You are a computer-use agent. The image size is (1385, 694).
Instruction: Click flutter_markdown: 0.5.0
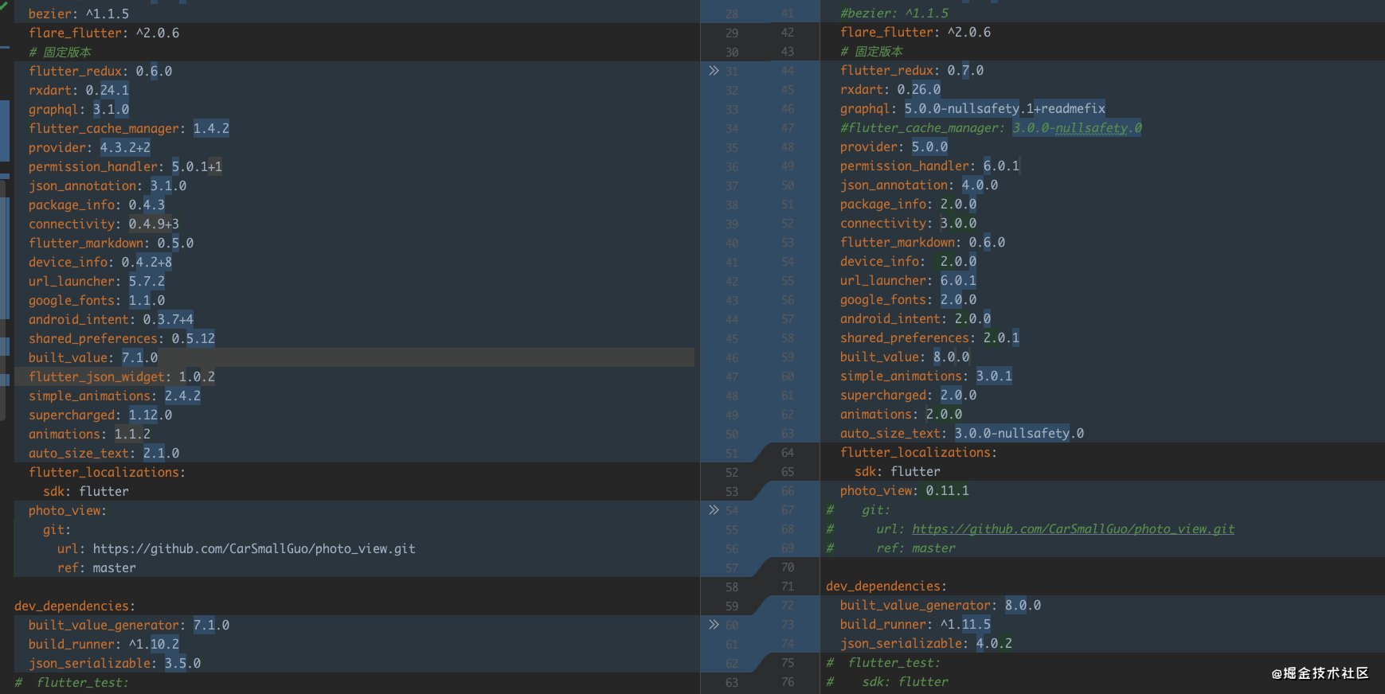[x=111, y=243]
